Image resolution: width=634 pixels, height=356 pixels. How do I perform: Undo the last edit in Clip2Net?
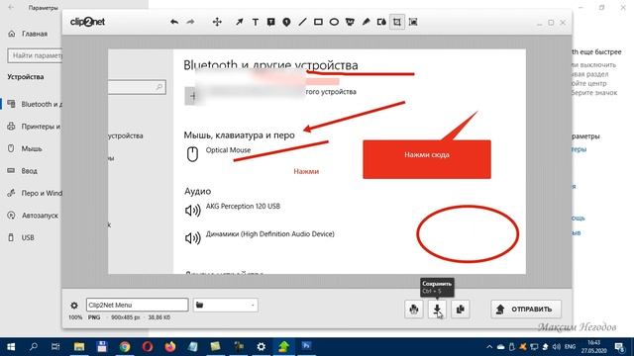[174, 22]
